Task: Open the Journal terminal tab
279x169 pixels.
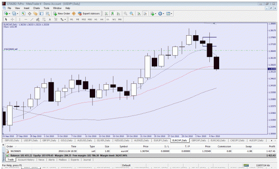Action: (x=87, y=160)
